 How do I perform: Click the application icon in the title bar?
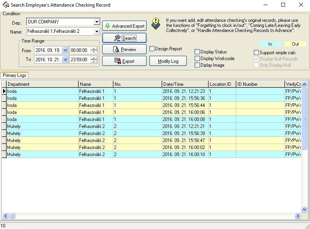[6, 5]
